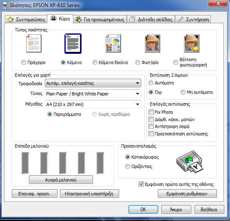Enable Προεπισκόπηση εκτύπωσης checkbox

pyautogui.click(x=151, y=134)
